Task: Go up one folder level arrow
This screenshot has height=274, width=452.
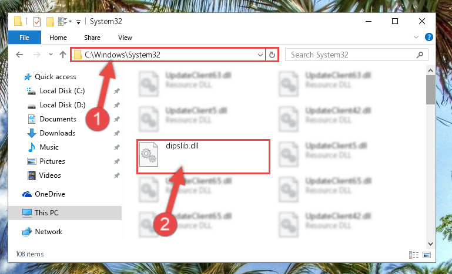Action: point(63,55)
